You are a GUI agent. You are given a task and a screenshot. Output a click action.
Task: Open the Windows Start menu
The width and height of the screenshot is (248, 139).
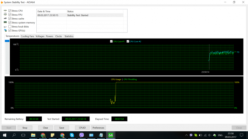click(5, 135)
